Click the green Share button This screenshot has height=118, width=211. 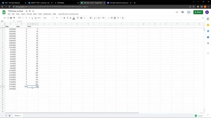[198, 12]
